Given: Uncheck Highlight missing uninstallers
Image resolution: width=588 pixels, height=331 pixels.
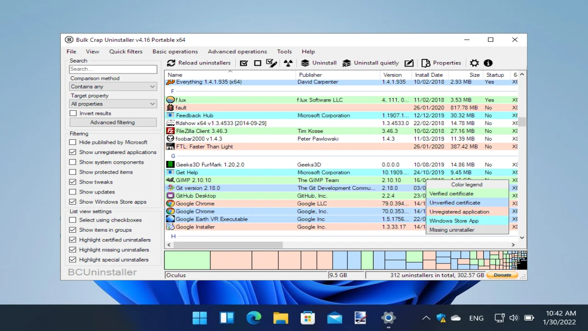Looking at the screenshot, I should tap(73, 250).
